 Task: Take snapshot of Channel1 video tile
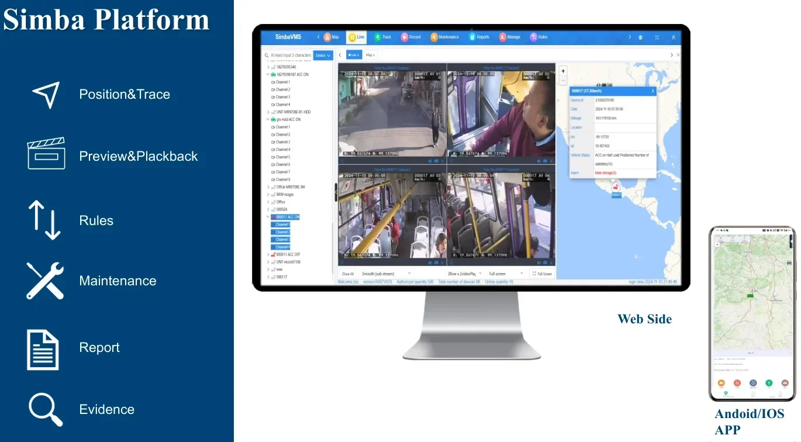(436, 161)
